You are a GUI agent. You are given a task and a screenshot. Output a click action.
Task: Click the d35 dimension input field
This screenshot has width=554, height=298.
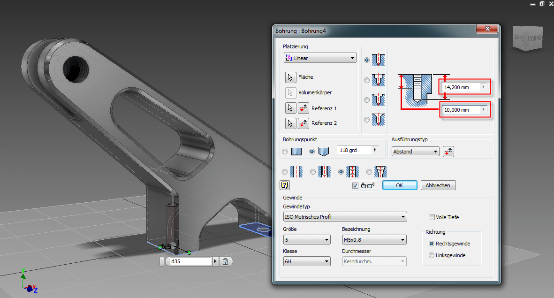190,261
